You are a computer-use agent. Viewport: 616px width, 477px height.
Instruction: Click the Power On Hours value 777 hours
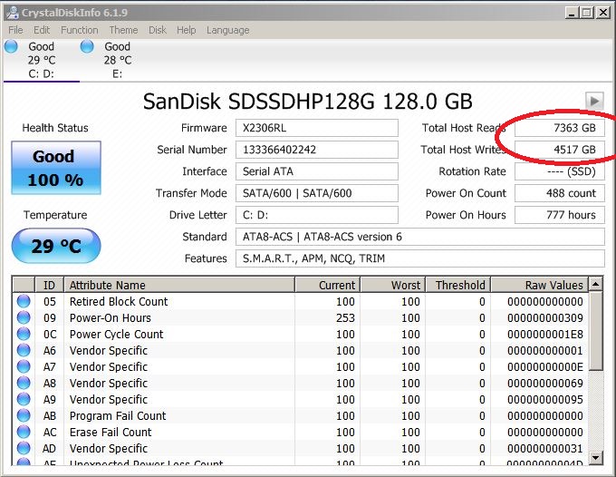pyautogui.click(x=560, y=215)
